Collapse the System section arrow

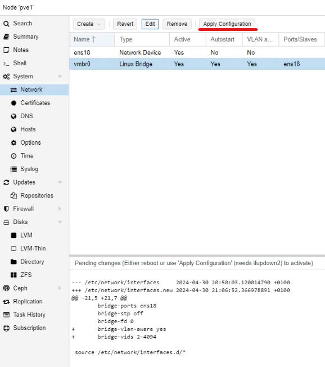click(x=60, y=77)
